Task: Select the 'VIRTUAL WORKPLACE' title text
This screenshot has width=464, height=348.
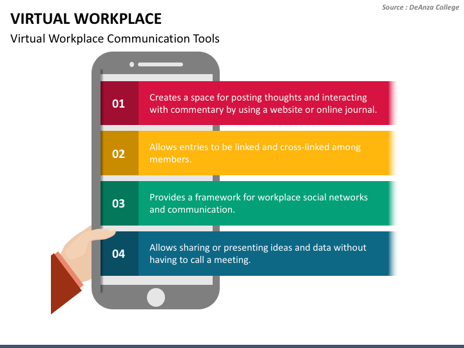Action: click(x=86, y=19)
